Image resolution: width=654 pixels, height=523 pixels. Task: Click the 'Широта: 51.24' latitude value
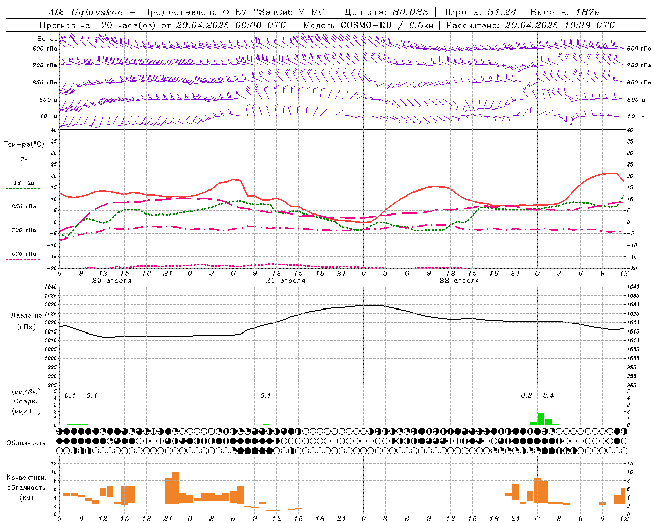click(x=479, y=12)
